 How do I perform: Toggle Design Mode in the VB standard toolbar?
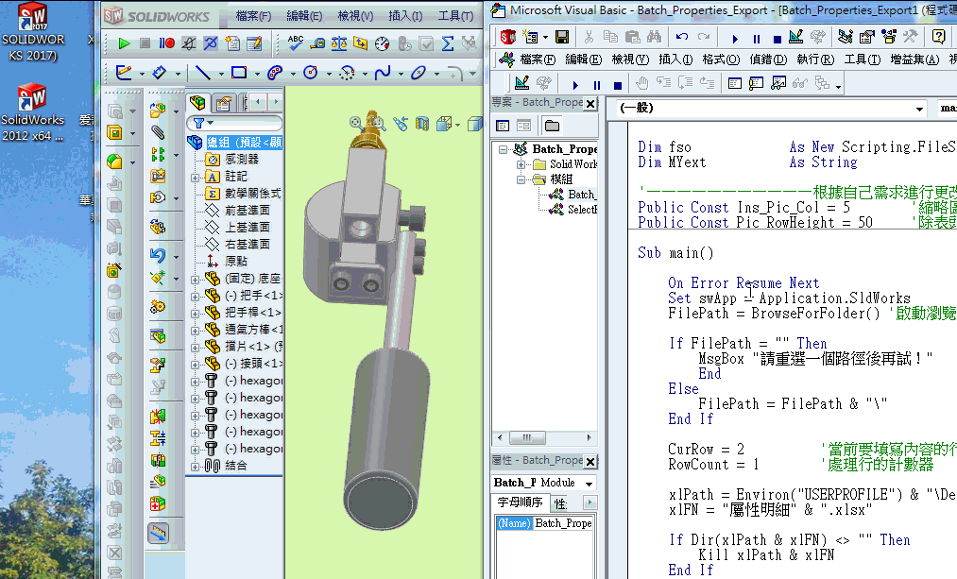pos(795,37)
